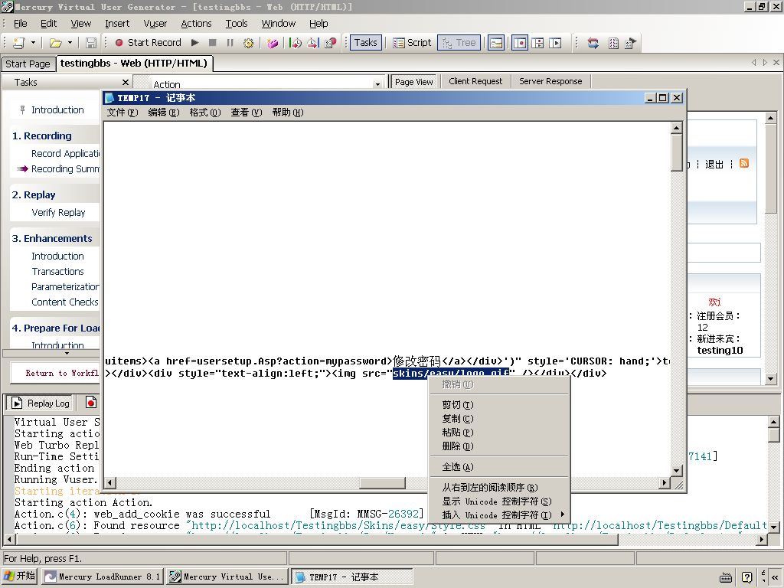This screenshot has height=588, width=784.
Task: Click the Run play arrow icon
Action: [195, 43]
